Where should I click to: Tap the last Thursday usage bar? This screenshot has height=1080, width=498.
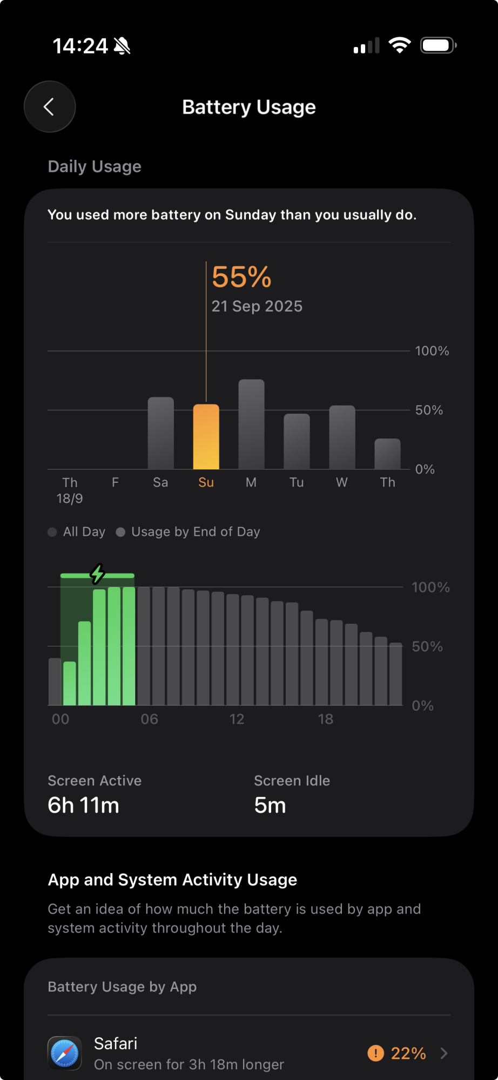coord(387,454)
